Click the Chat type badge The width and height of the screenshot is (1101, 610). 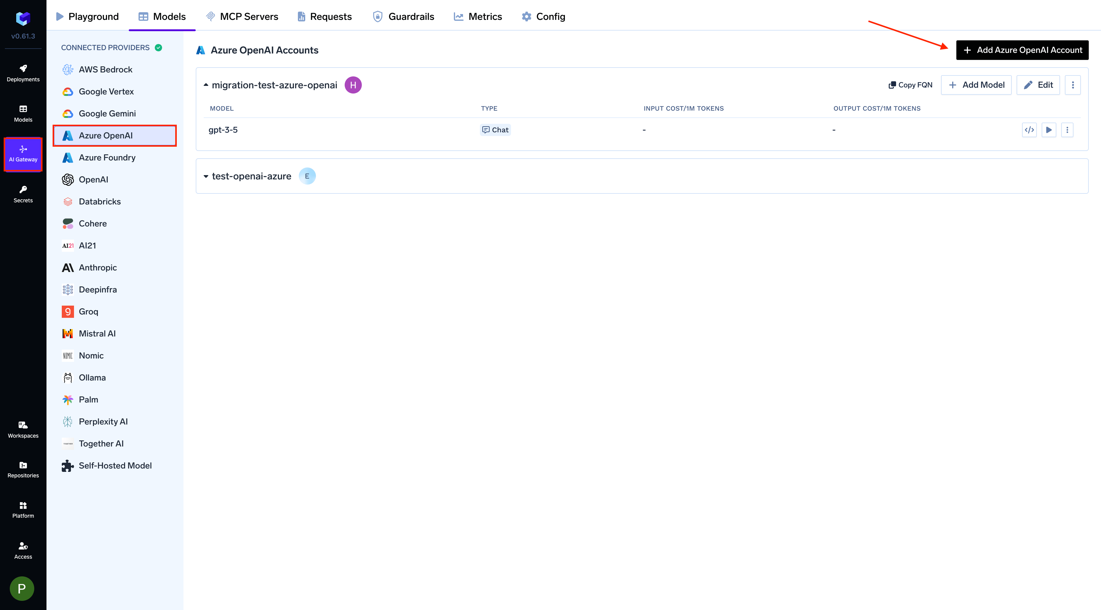pos(495,130)
